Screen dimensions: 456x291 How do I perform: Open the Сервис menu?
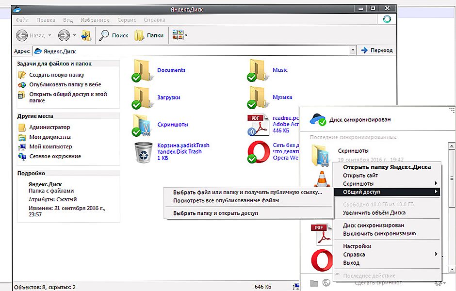[x=127, y=20]
